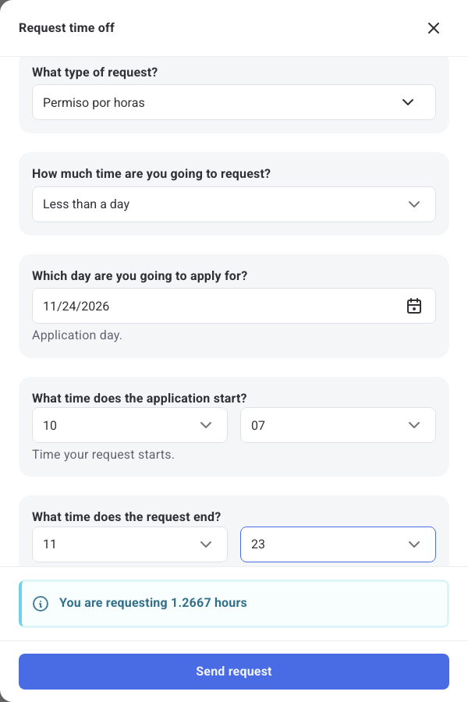Click the info icon in hours banner
Screen dimensions: 468x702
(41, 604)
